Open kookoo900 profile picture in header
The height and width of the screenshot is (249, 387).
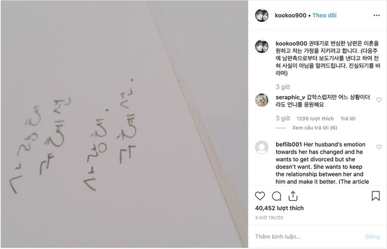coord(262,16)
